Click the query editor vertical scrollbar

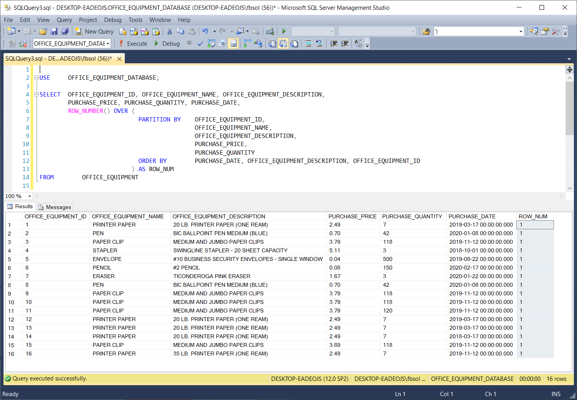click(570, 117)
